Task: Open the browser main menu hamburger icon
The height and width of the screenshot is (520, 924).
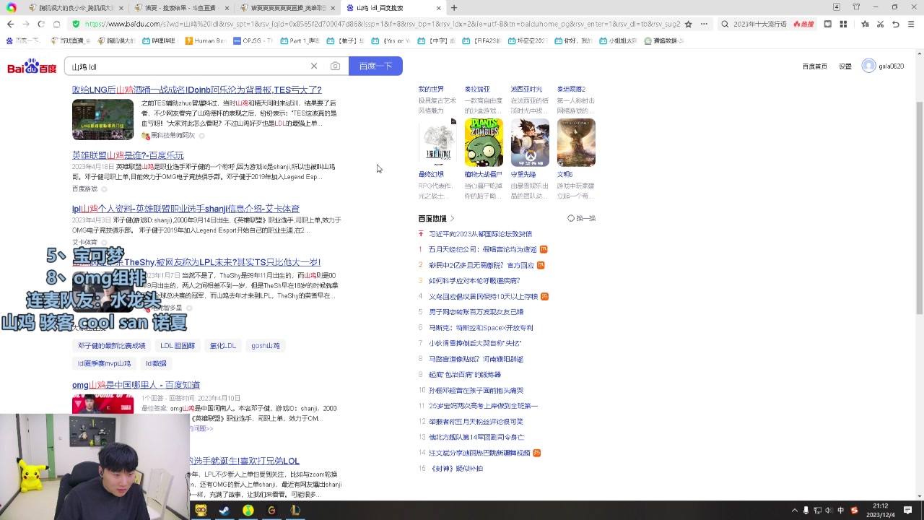Action: [x=911, y=24]
